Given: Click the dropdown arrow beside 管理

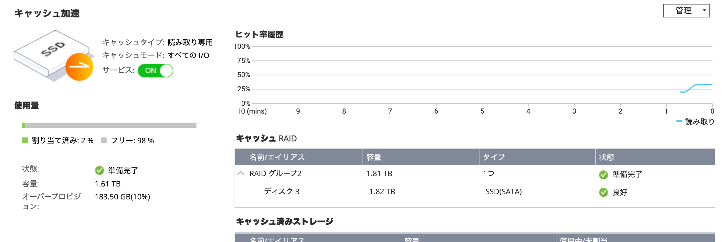Looking at the screenshot, I should coord(704,10).
